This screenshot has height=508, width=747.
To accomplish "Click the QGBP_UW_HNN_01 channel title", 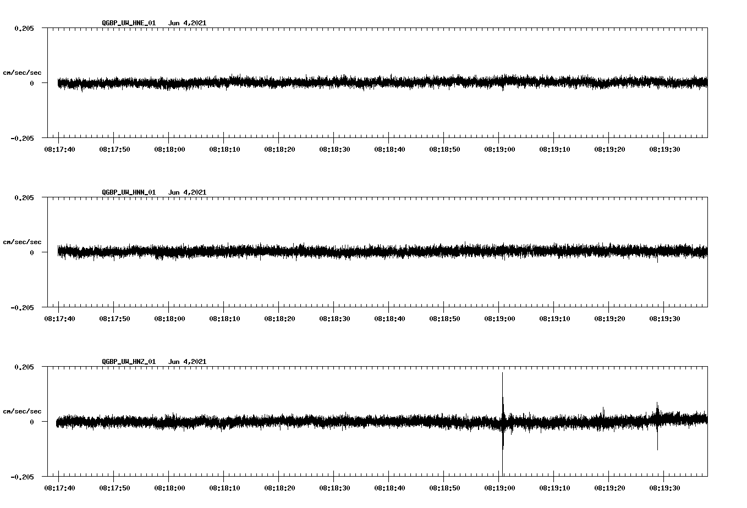I will pyautogui.click(x=129, y=192).
